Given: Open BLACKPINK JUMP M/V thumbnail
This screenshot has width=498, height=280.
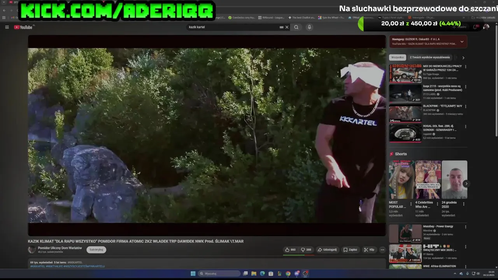Looking at the screenshot, I should pos(405,113).
